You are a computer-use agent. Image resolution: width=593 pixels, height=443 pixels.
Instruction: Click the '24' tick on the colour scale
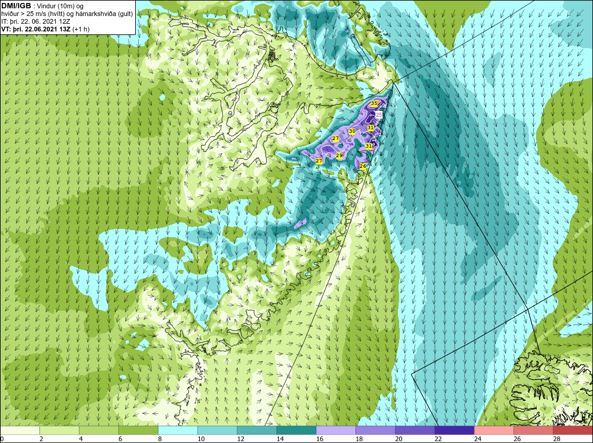pos(477,439)
